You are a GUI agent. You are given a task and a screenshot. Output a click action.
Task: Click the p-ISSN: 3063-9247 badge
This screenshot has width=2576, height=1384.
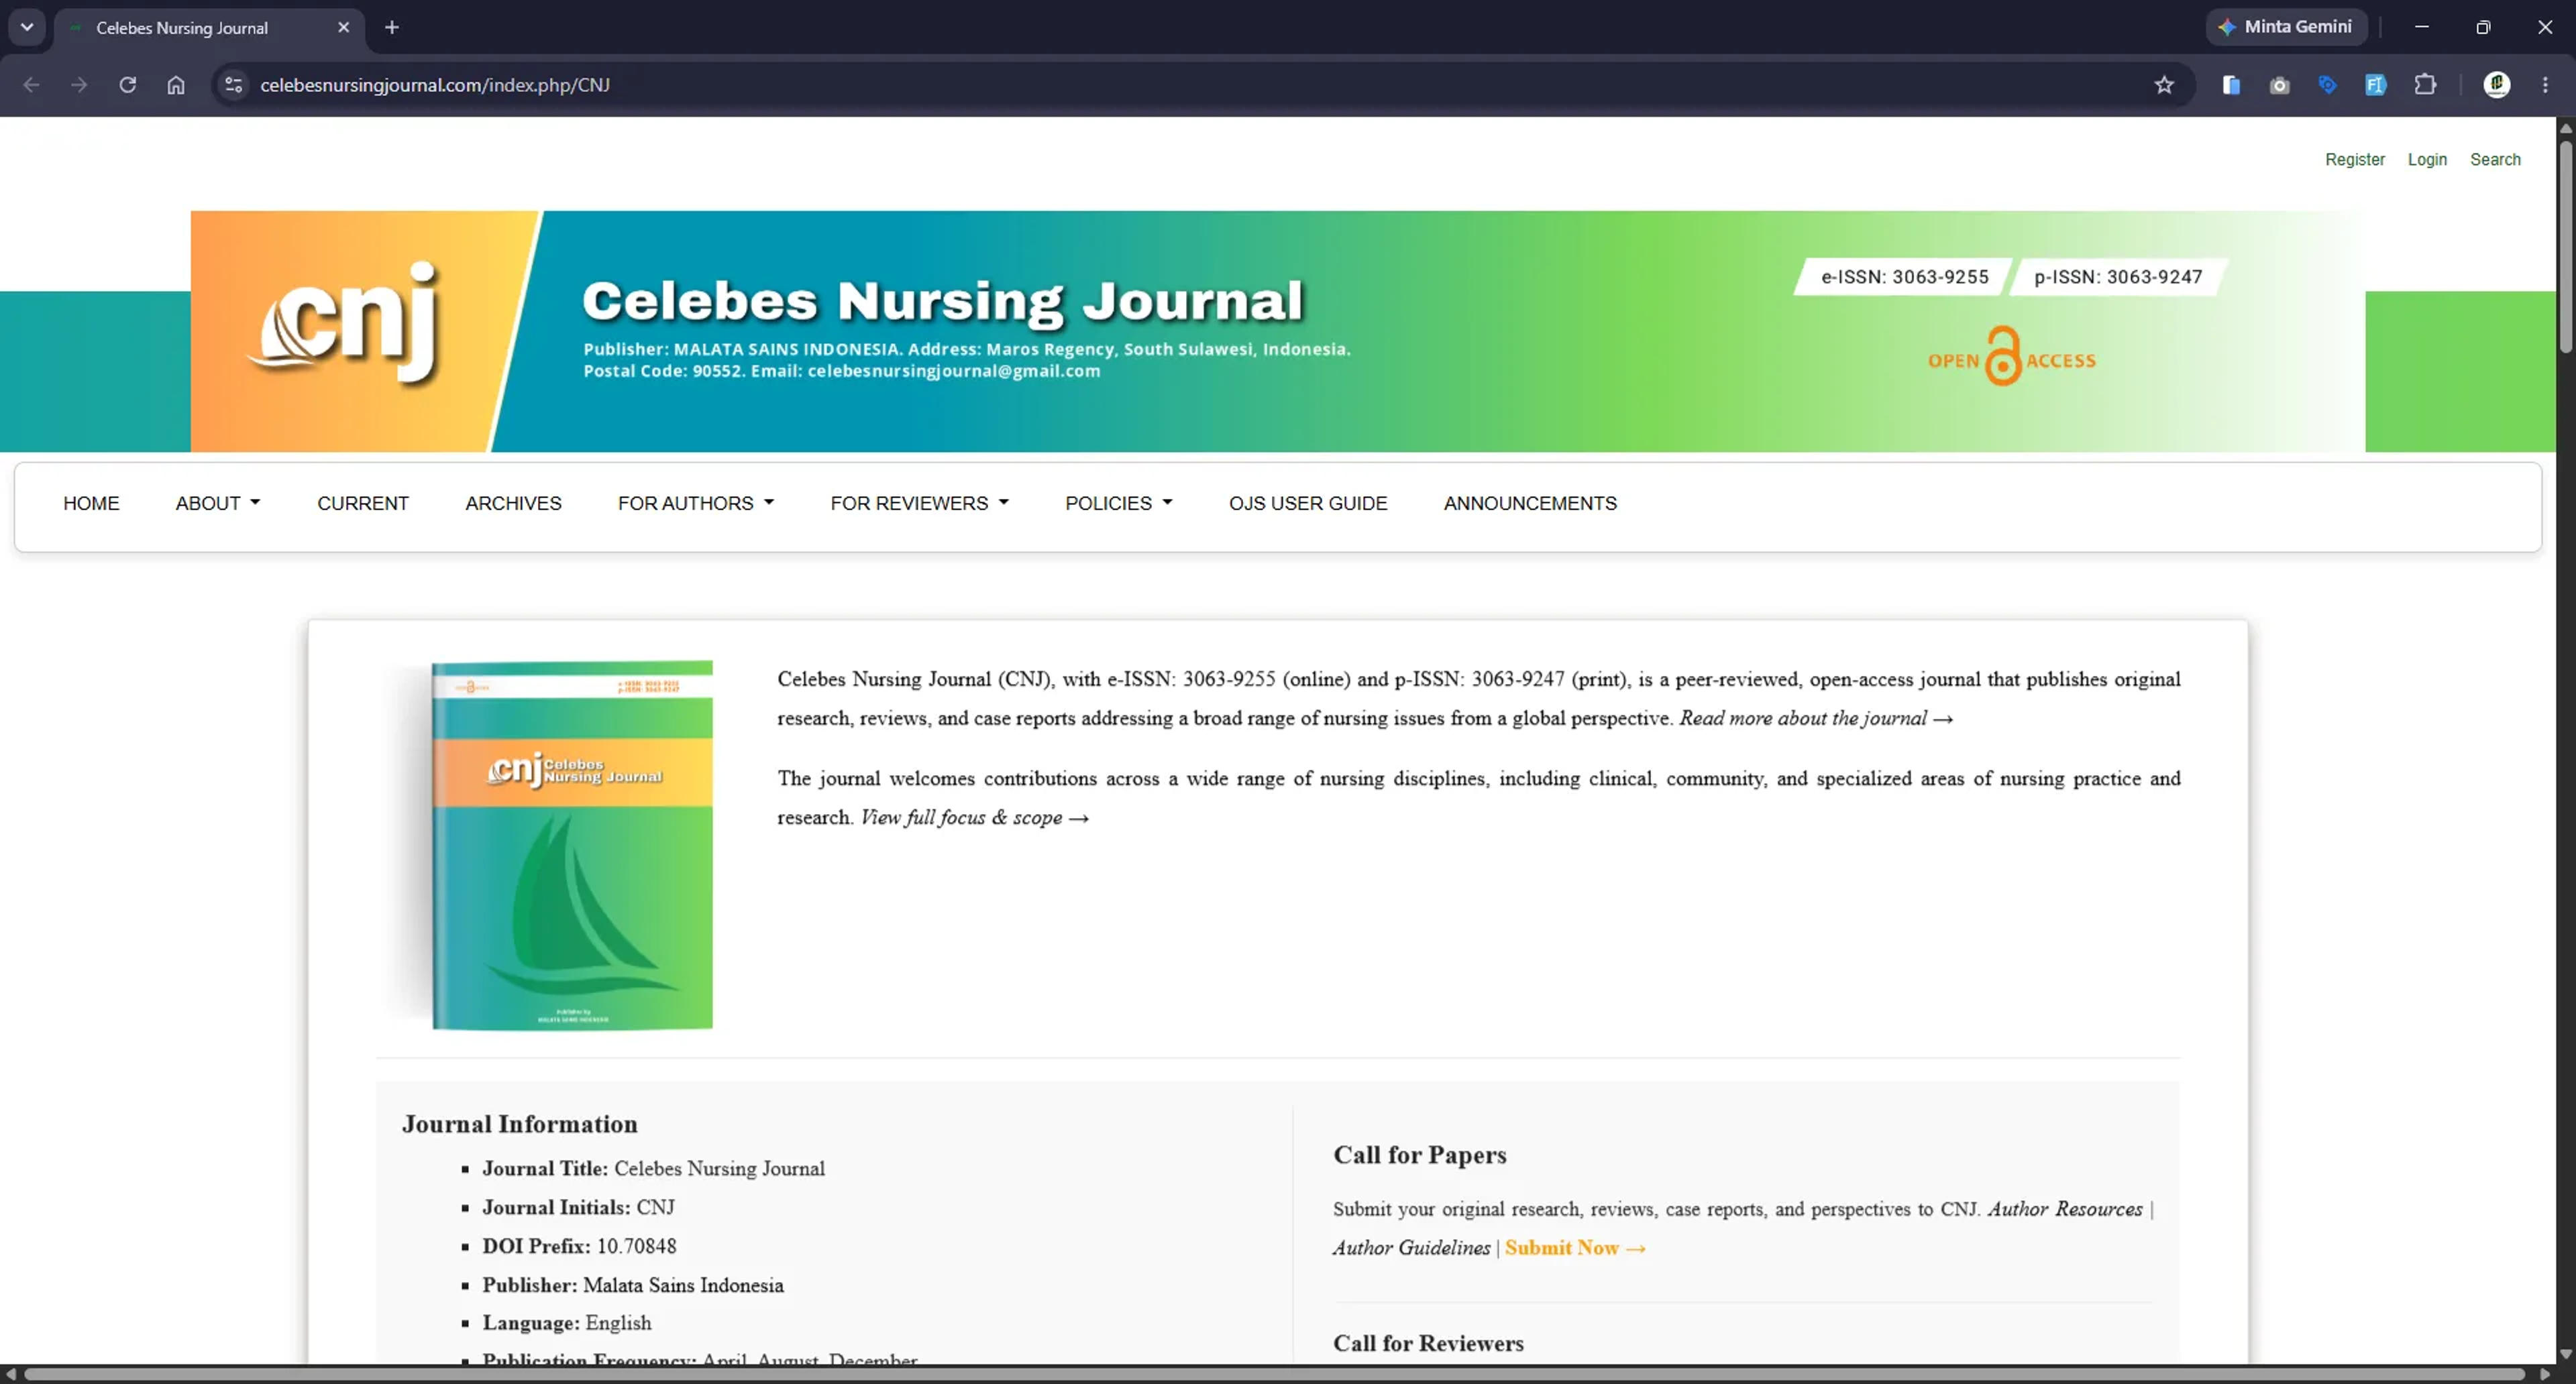click(x=2118, y=277)
